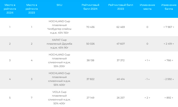The height and width of the screenshot is (107, 178).
Task: Select HOCHLAND Чизбургер слайсы product cell
Action: [x=59, y=27]
